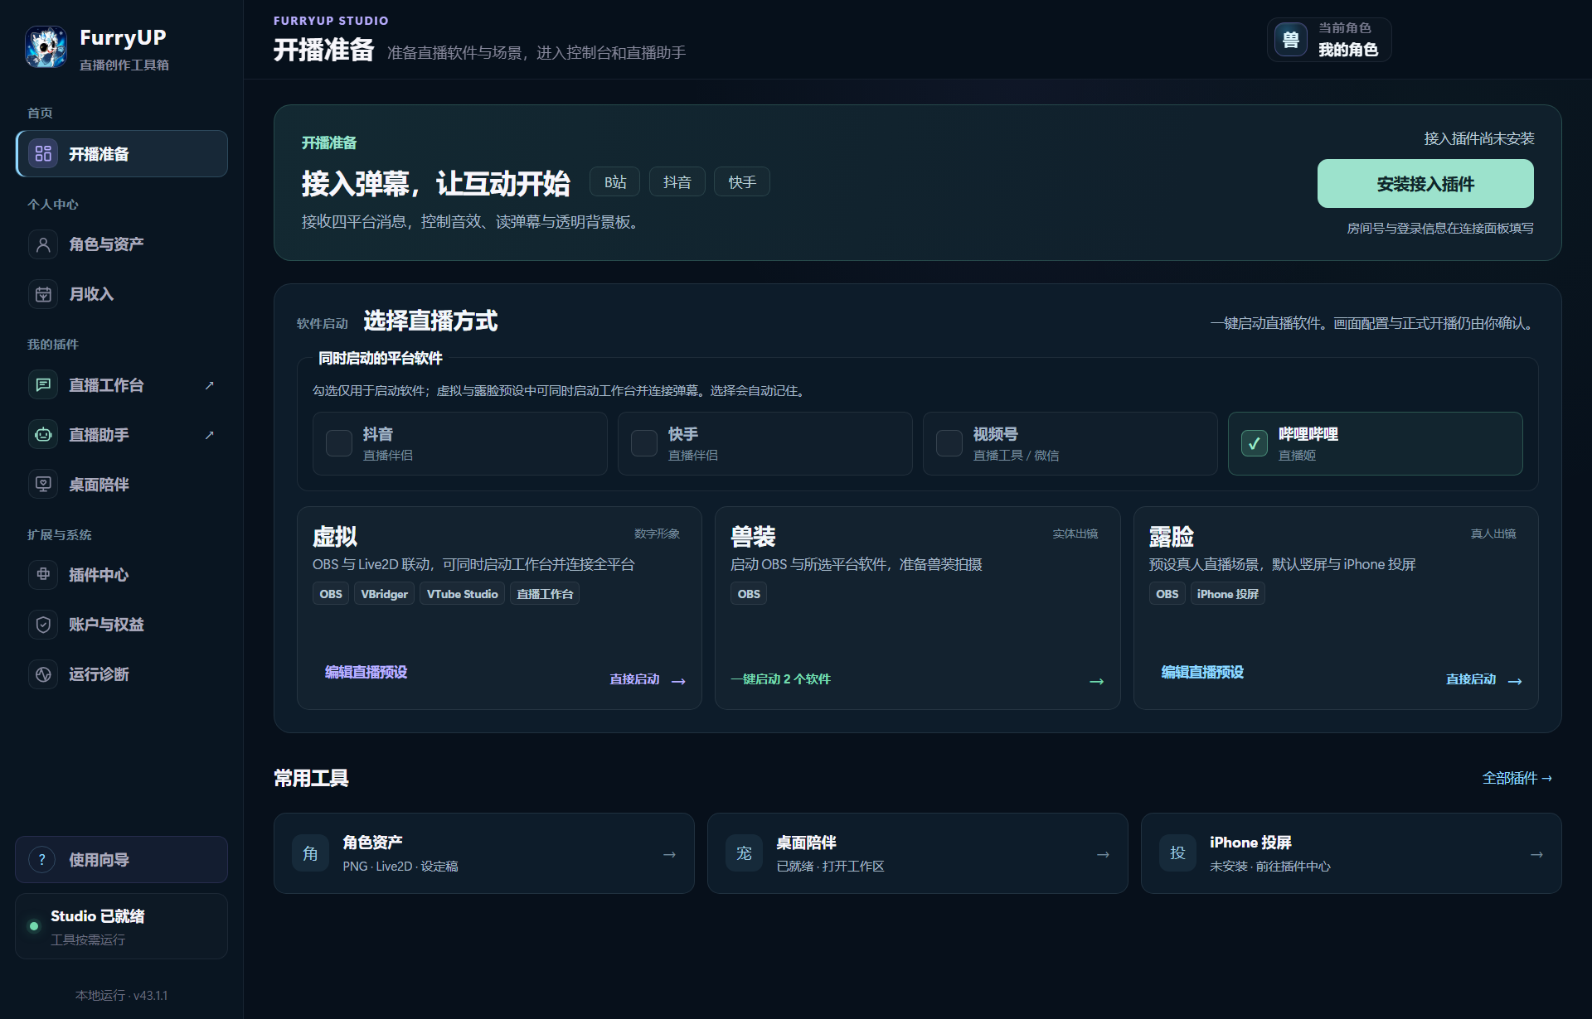Click the 安装接入插件 button
The width and height of the screenshot is (1592, 1019).
(1425, 184)
